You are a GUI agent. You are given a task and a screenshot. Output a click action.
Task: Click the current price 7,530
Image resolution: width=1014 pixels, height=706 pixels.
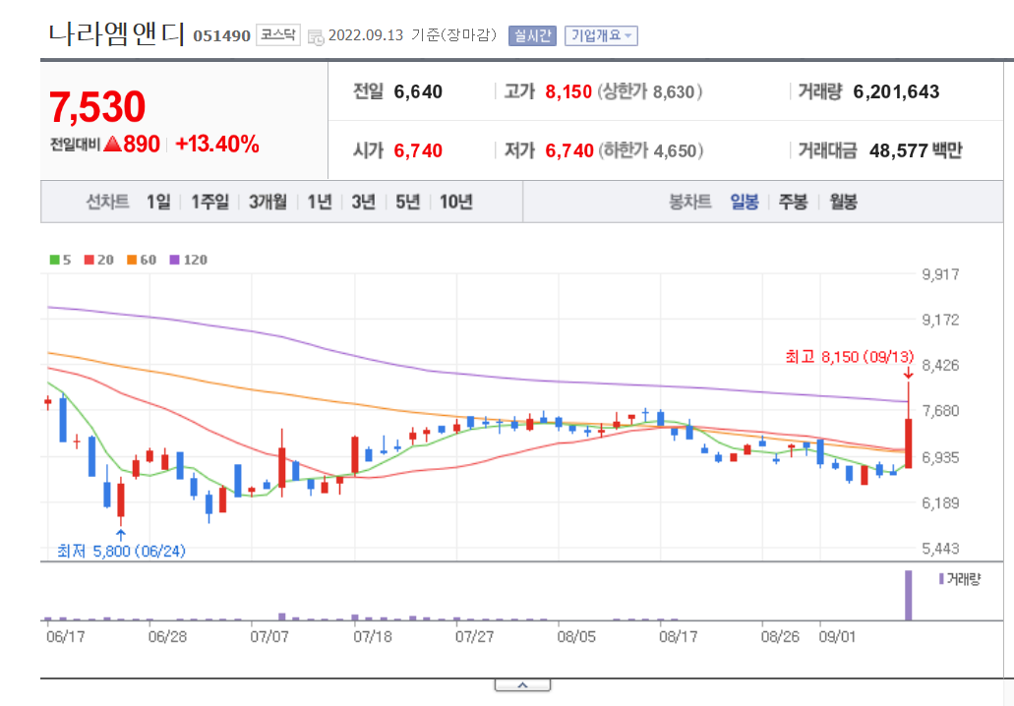(97, 106)
